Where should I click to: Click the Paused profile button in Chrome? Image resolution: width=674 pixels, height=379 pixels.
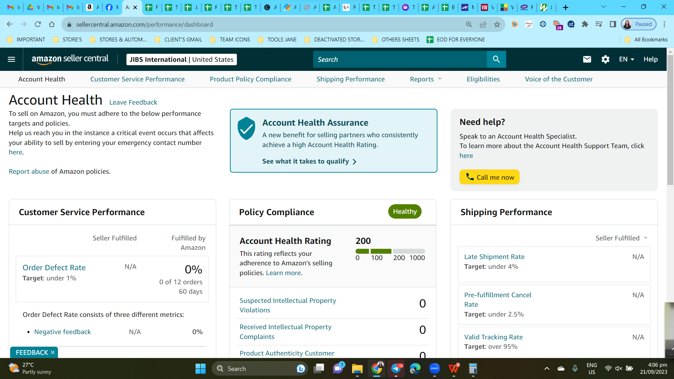[639, 24]
